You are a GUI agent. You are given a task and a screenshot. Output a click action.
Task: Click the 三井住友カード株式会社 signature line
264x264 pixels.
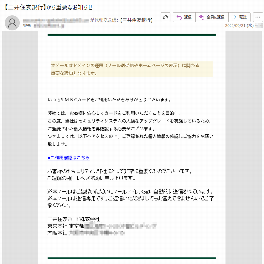(74, 219)
